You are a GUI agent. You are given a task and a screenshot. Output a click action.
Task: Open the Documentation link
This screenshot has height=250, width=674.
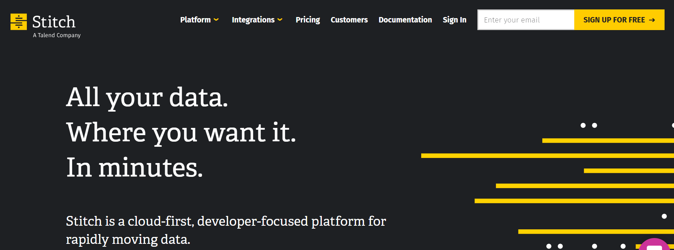[x=405, y=20]
